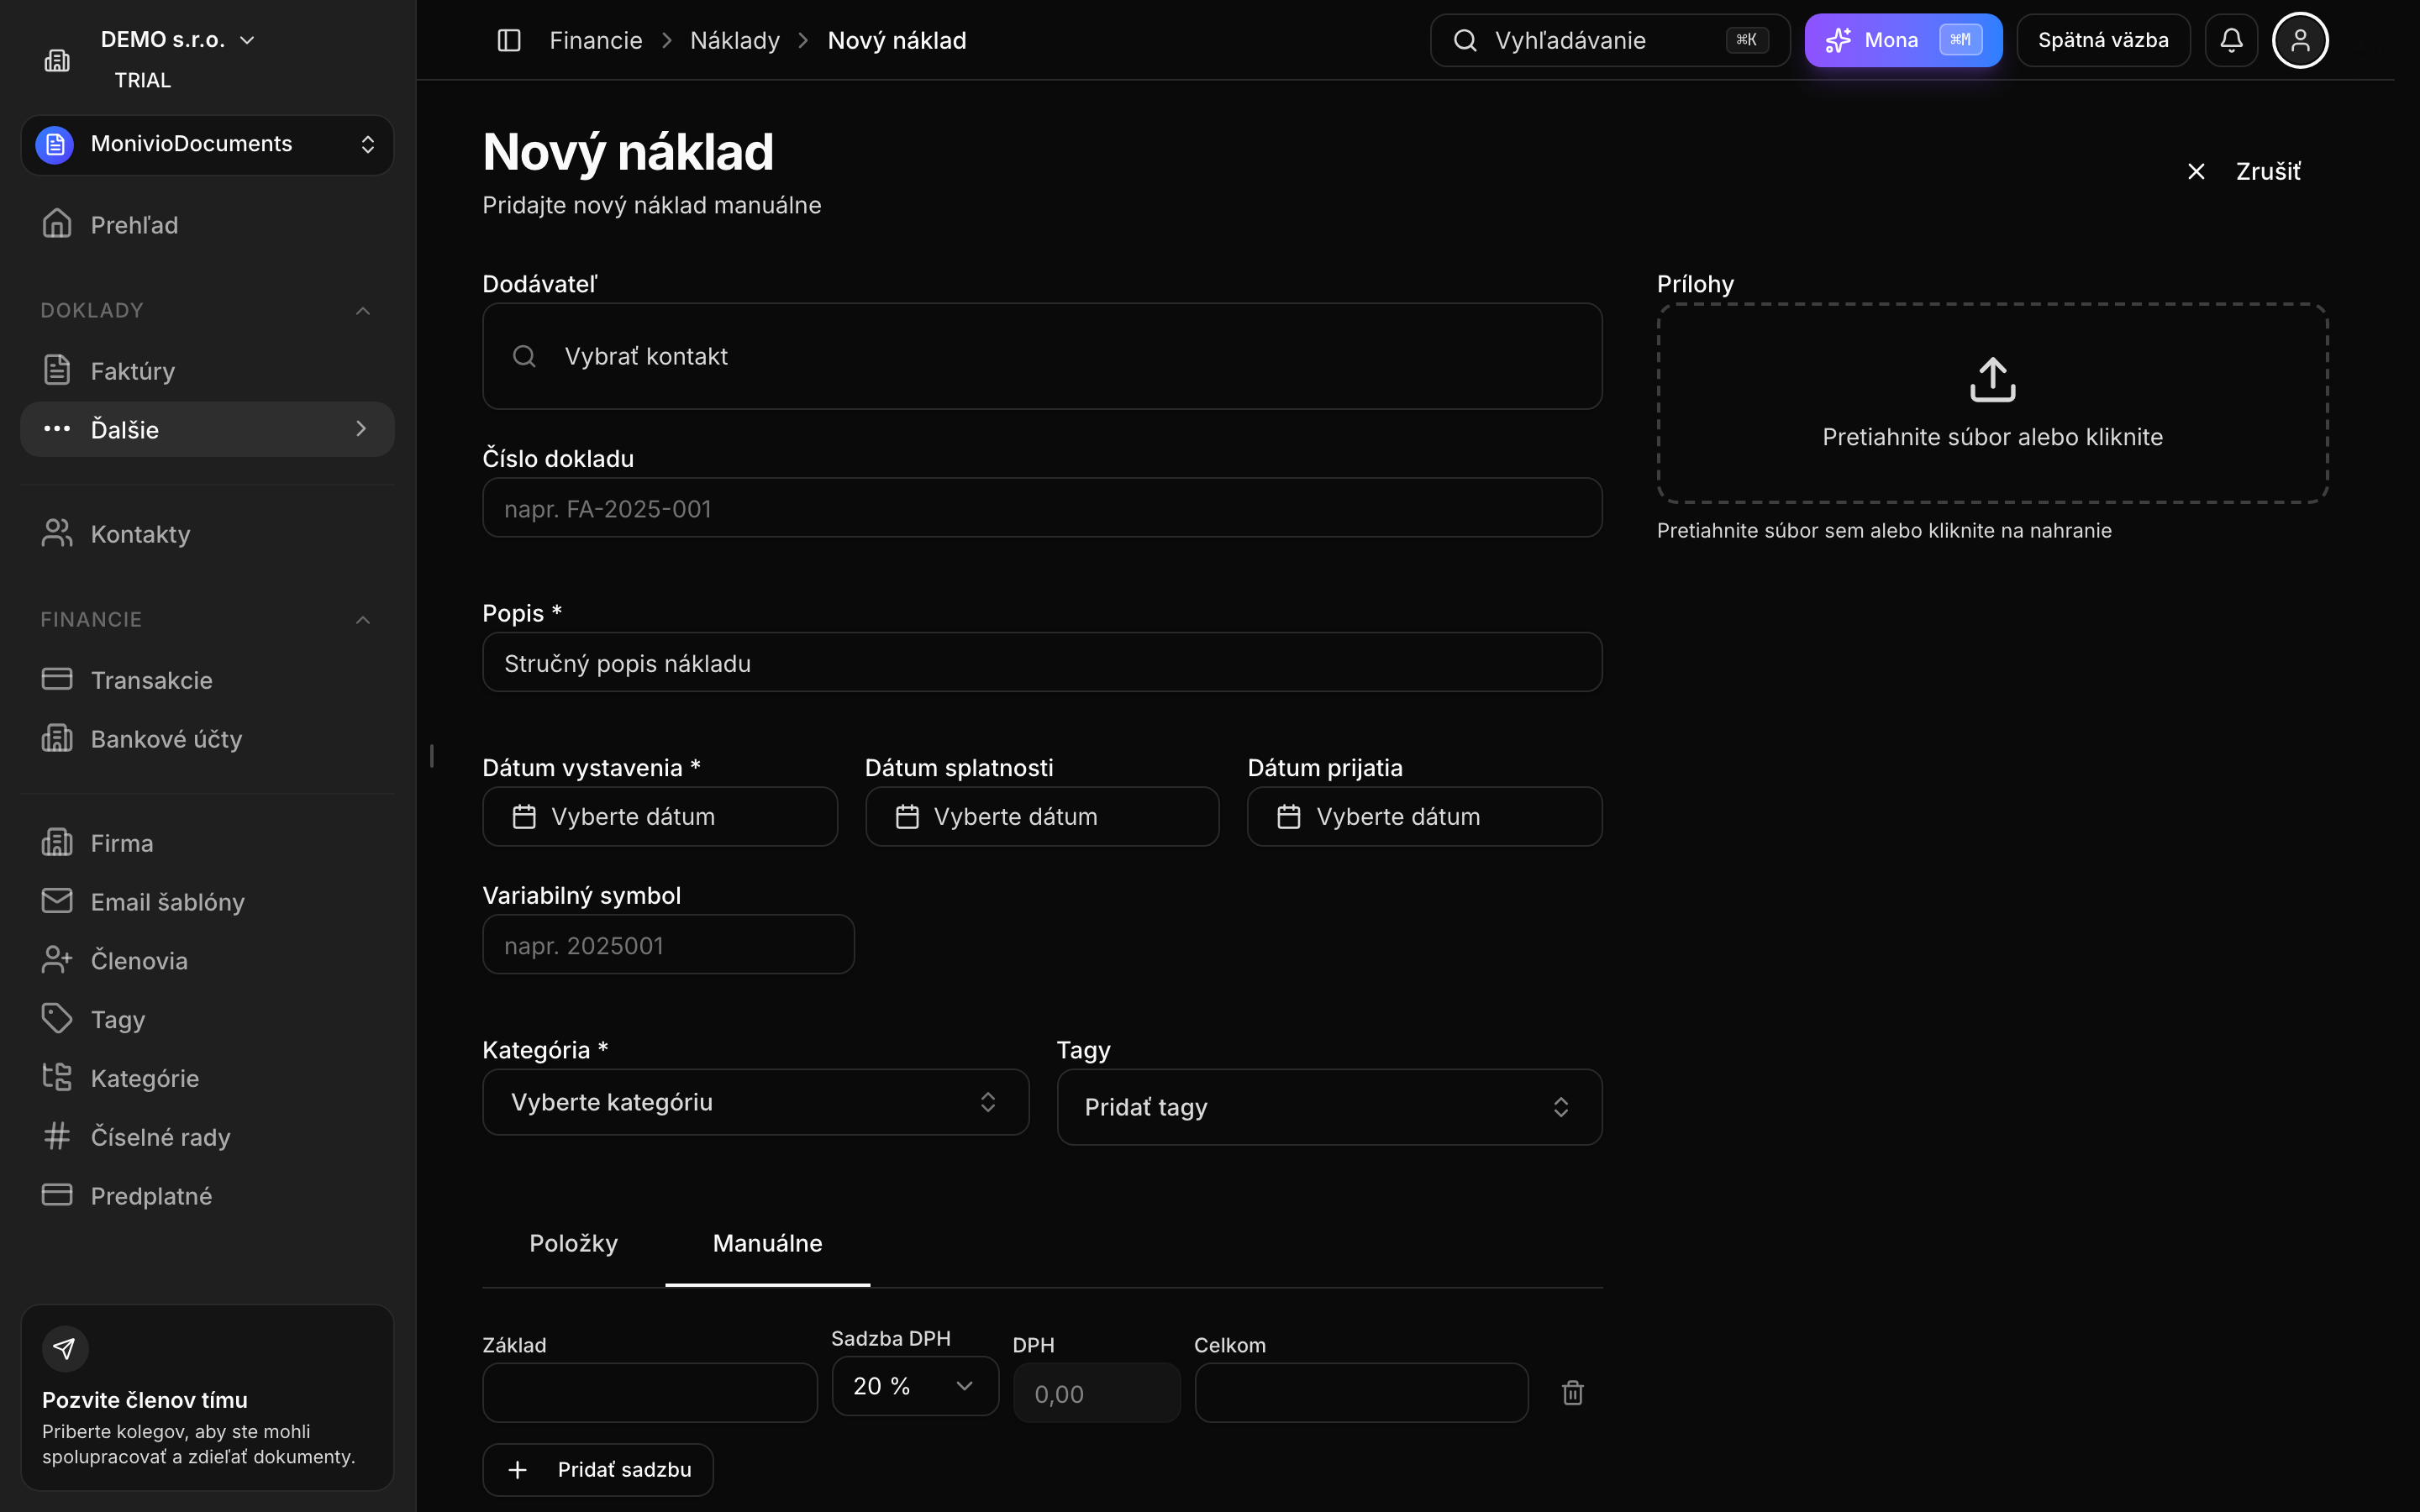
Task: Switch to the Manuálne tab
Action: pos(767,1243)
